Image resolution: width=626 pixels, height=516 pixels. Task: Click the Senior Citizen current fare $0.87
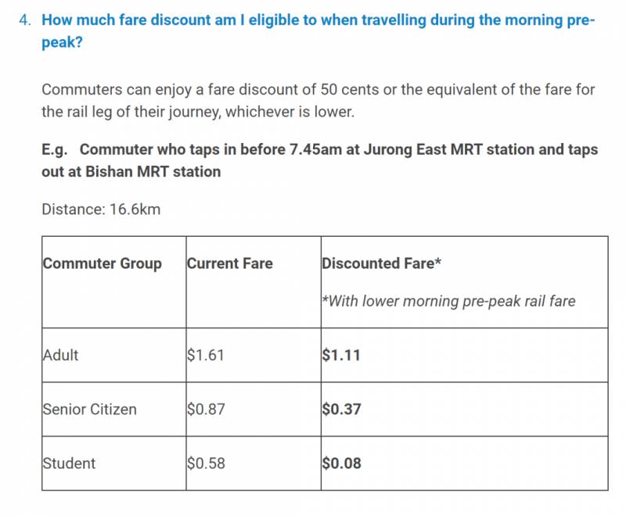pos(206,409)
